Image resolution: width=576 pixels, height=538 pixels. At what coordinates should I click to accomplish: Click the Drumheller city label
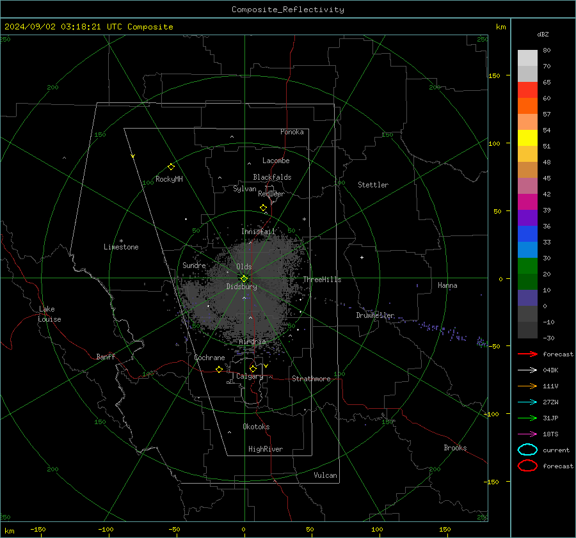coord(376,315)
